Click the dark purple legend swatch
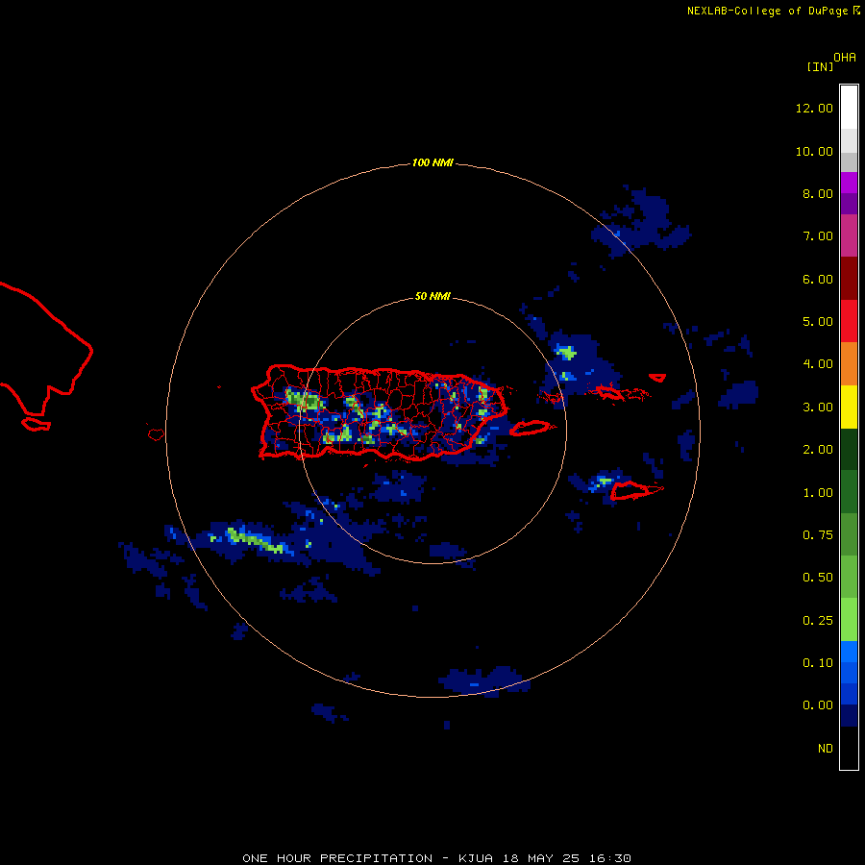 click(x=849, y=204)
